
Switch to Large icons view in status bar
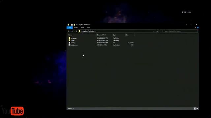197,108
